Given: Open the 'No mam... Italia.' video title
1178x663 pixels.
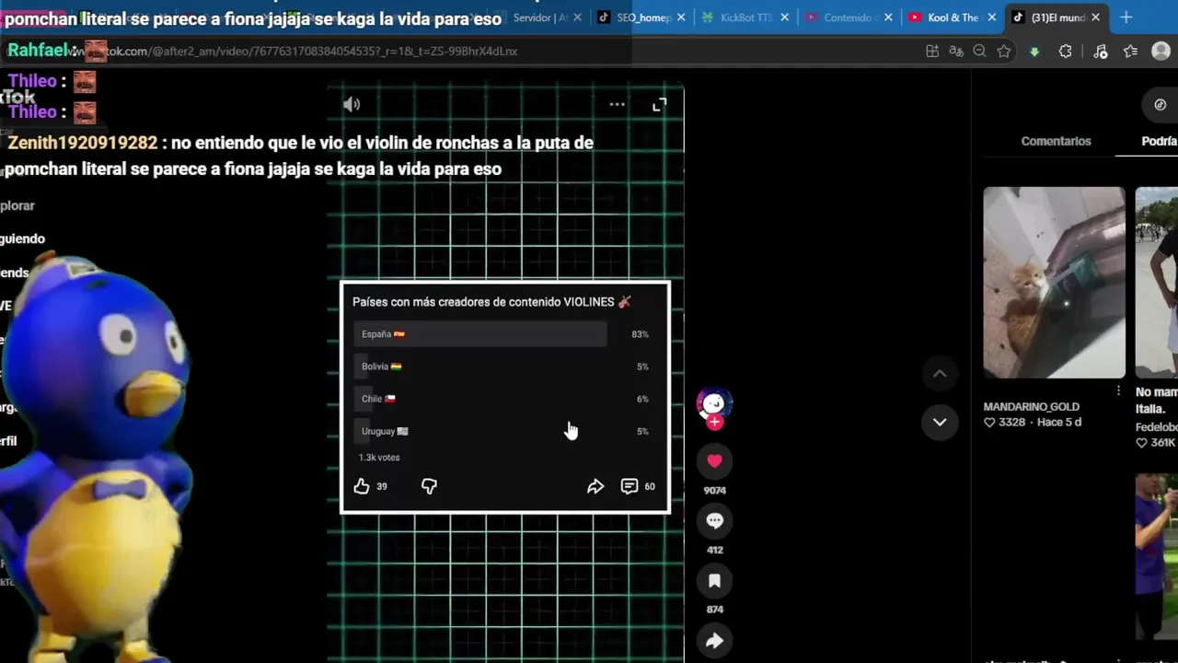Looking at the screenshot, I should 1157,401.
